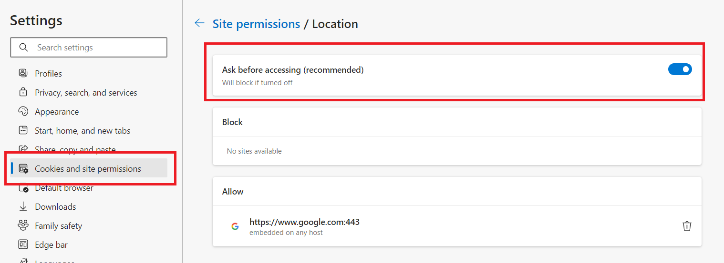Open Cookies and site permissions settings
The image size is (724, 263).
point(89,168)
